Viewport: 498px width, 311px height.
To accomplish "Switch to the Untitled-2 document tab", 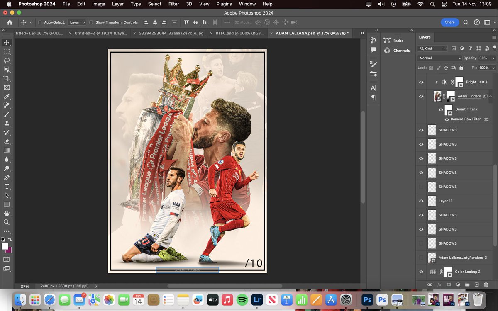I will [x=98, y=33].
